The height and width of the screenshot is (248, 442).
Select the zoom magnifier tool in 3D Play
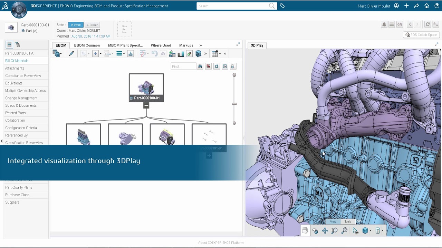(x=335, y=231)
